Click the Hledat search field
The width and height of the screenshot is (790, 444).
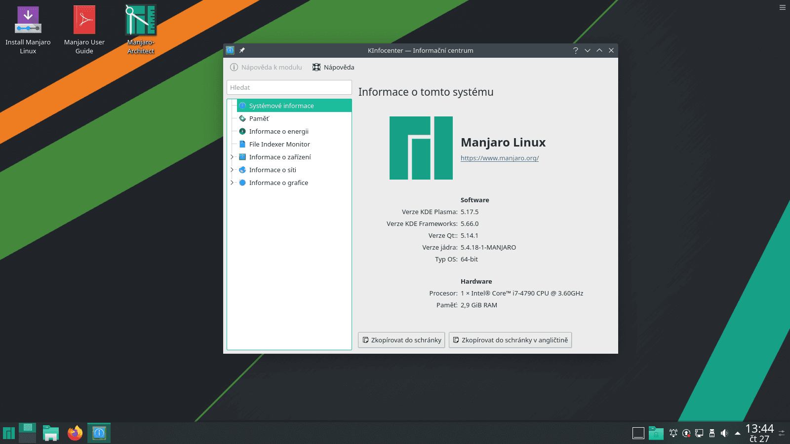(x=289, y=87)
